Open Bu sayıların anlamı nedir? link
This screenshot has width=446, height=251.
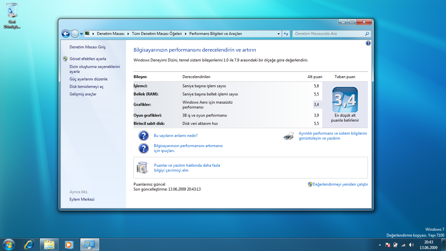tap(176, 136)
